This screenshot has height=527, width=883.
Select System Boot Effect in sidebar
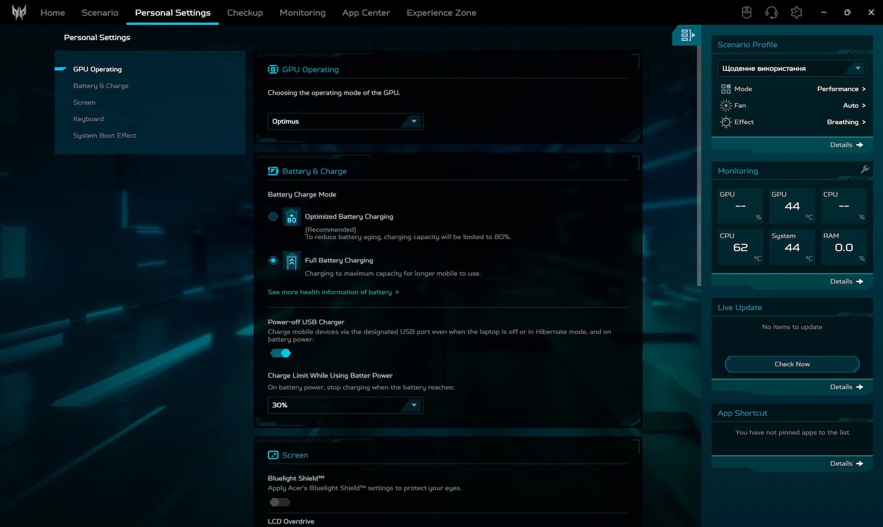point(104,135)
